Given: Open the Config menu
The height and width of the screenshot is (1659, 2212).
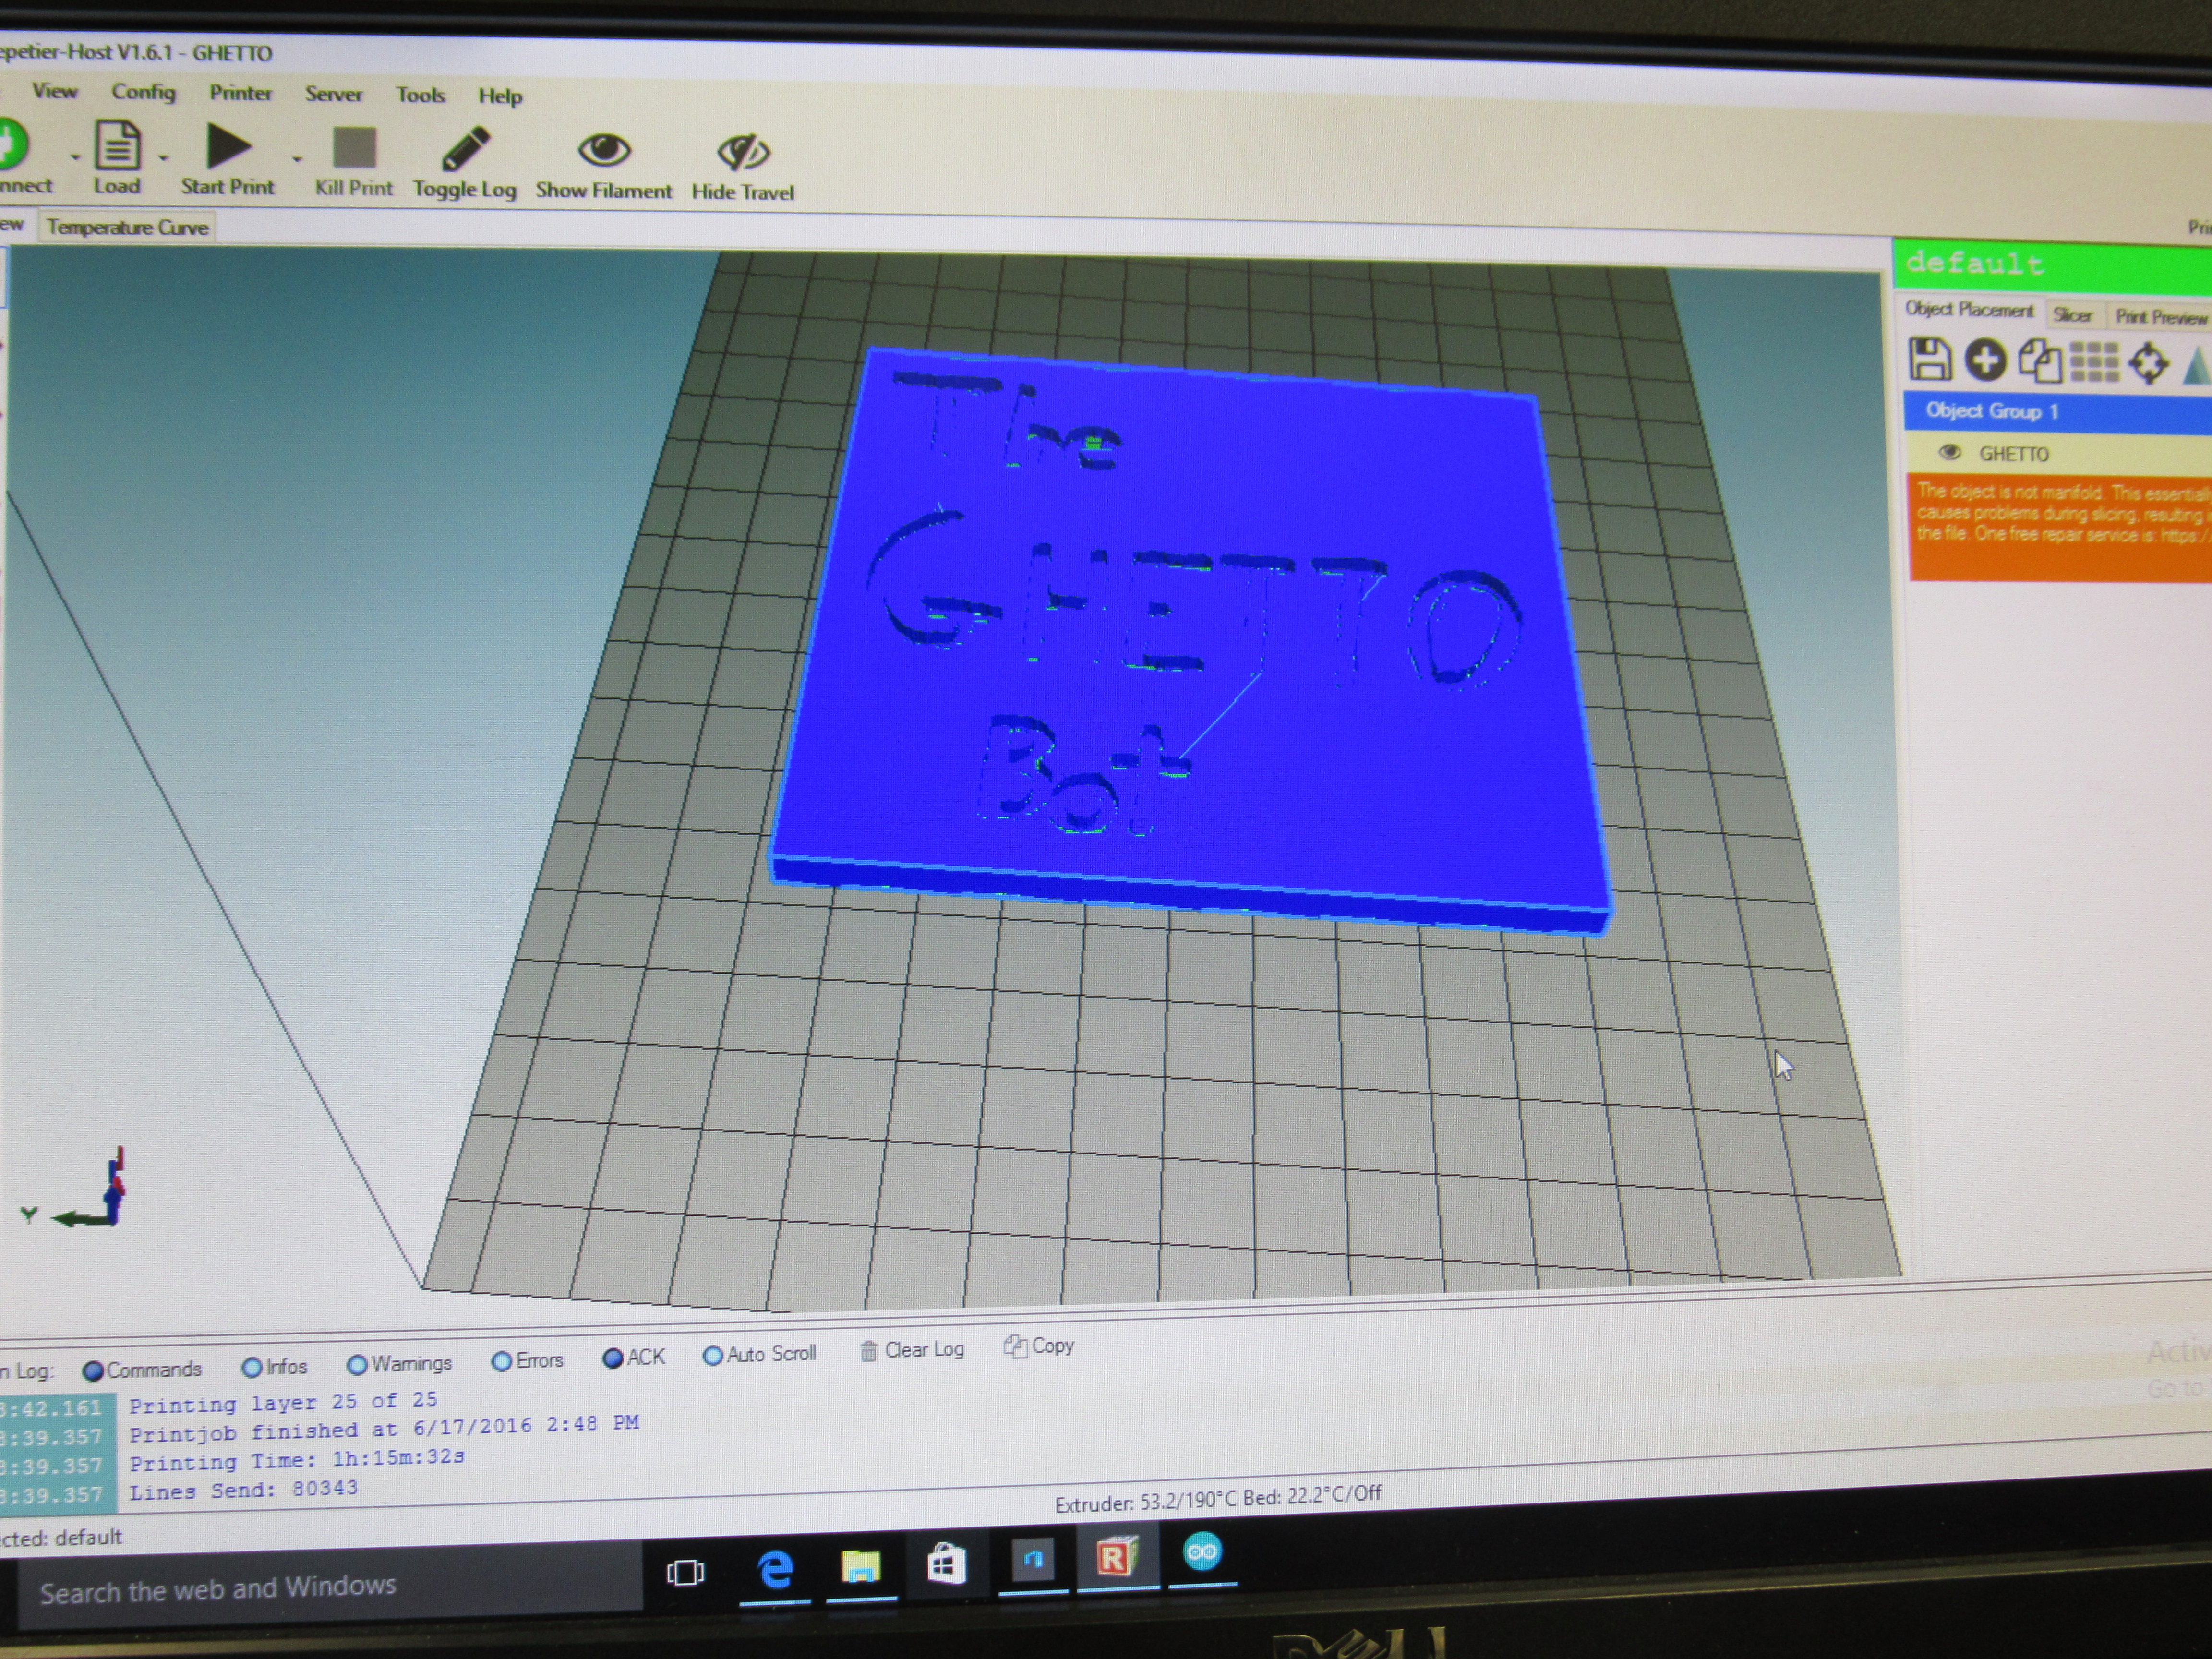Looking at the screenshot, I should (x=143, y=92).
